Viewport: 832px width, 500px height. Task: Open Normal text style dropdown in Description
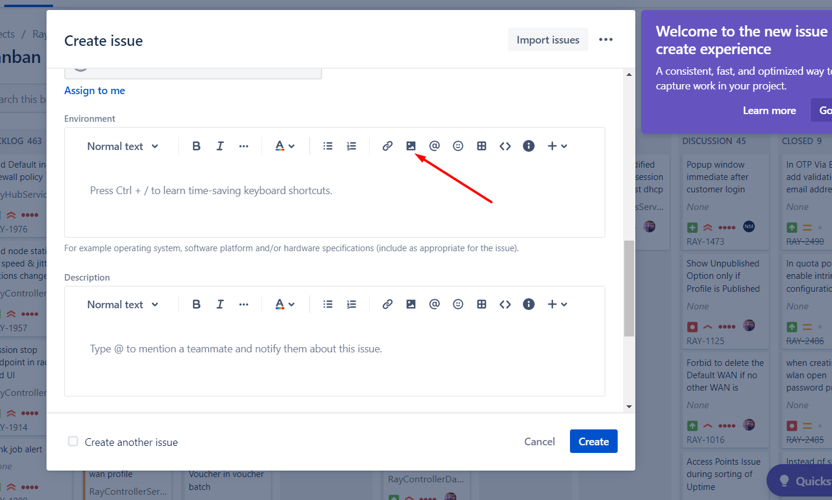[122, 305]
